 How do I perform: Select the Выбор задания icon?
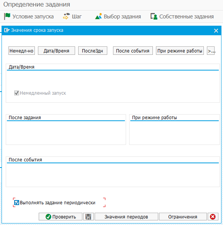(98, 16)
